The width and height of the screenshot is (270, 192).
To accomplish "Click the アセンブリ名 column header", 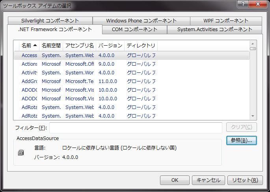I will click(79, 46).
